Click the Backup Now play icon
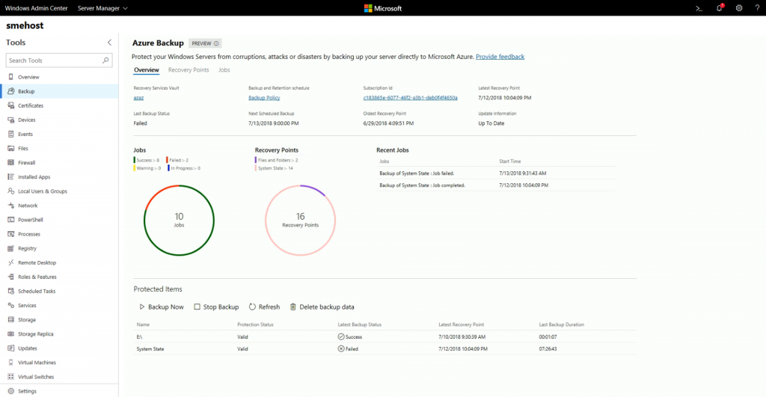766x397 pixels. click(x=141, y=307)
